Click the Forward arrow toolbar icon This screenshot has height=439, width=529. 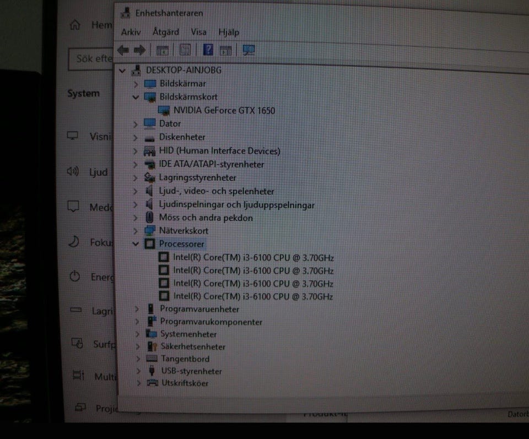[x=139, y=51]
